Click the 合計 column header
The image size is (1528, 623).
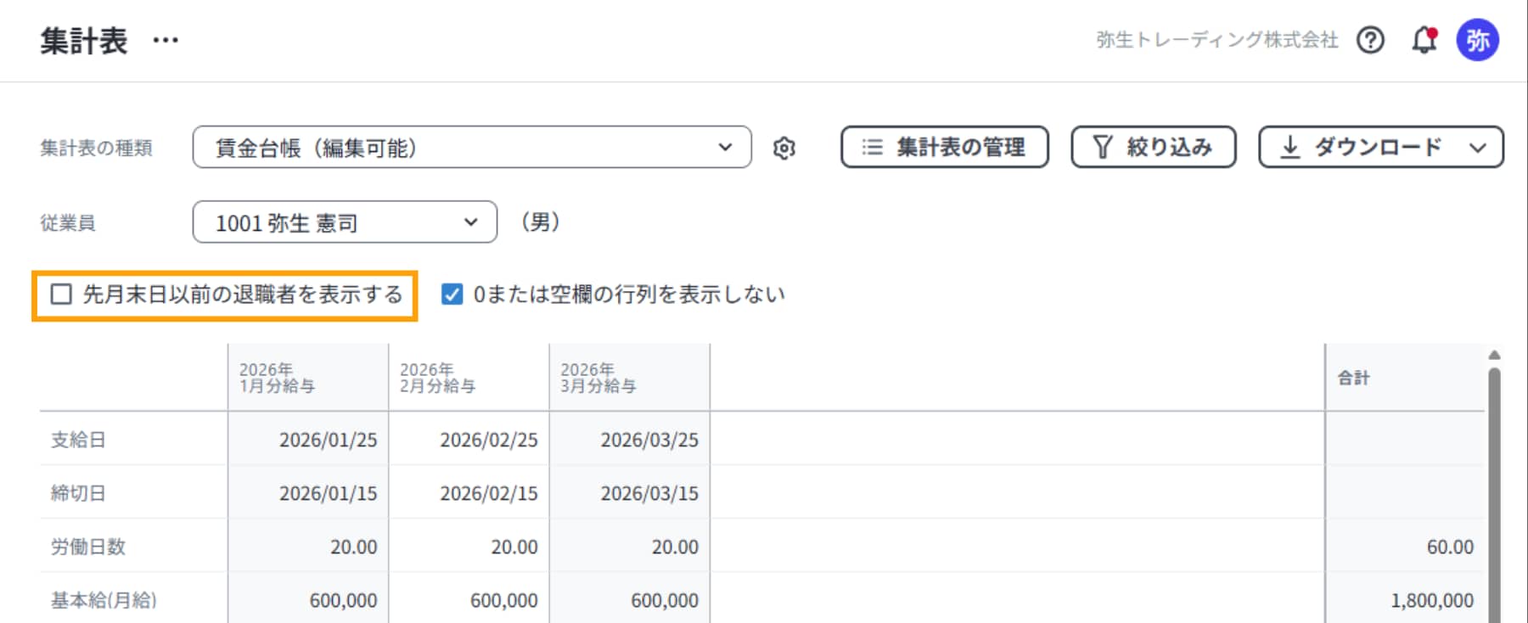tap(1405, 378)
